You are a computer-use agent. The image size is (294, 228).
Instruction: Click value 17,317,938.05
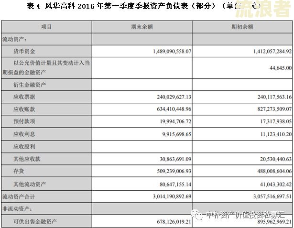click(276, 121)
